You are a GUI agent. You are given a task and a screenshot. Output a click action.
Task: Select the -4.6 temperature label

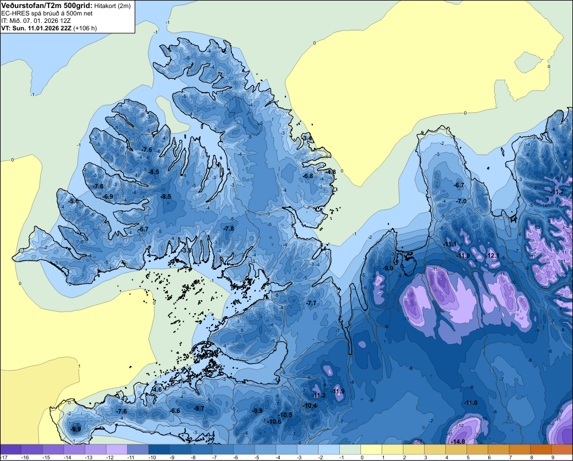pyautogui.click(x=157, y=389)
